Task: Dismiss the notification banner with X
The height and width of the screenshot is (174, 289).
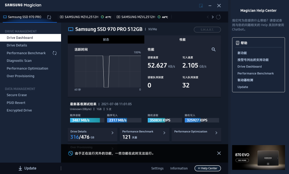Action: (x=219, y=153)
